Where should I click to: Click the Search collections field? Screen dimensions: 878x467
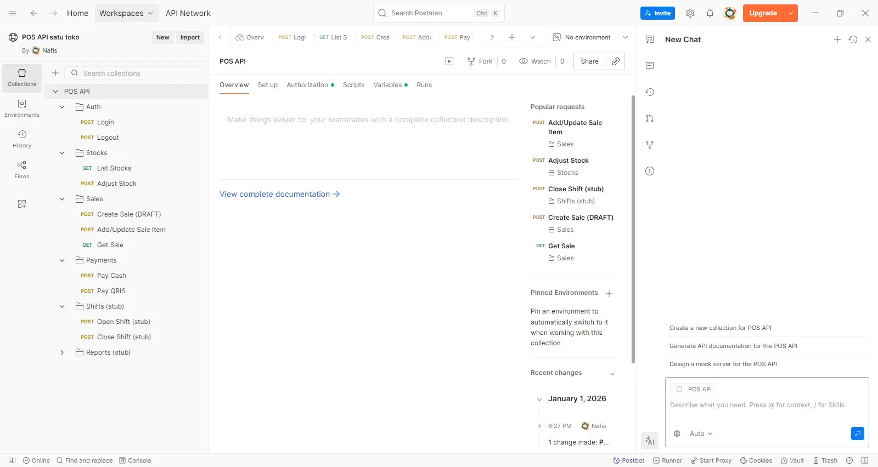[134, 73]
